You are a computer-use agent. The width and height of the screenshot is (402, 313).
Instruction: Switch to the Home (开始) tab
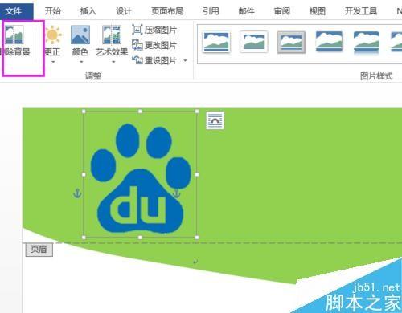pos(53,11)
